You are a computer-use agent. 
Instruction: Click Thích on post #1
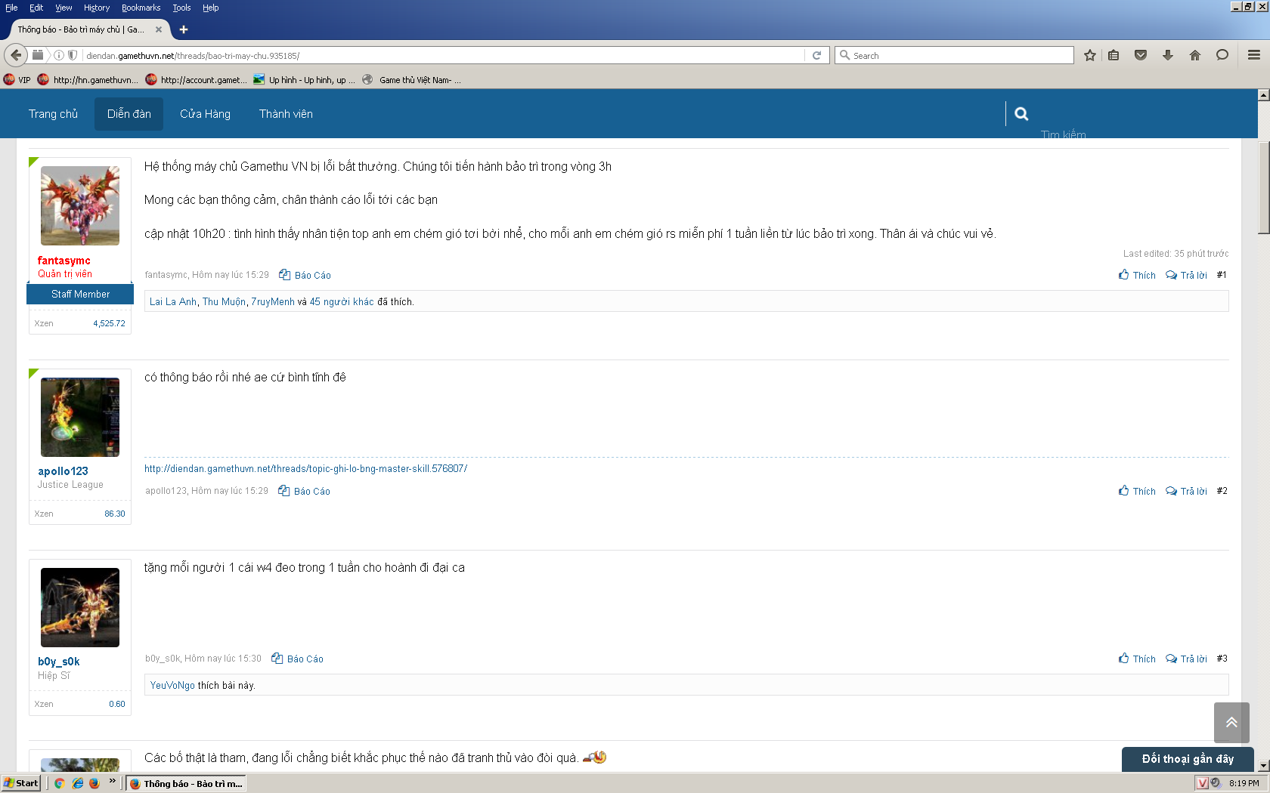tap(1137, 275)
